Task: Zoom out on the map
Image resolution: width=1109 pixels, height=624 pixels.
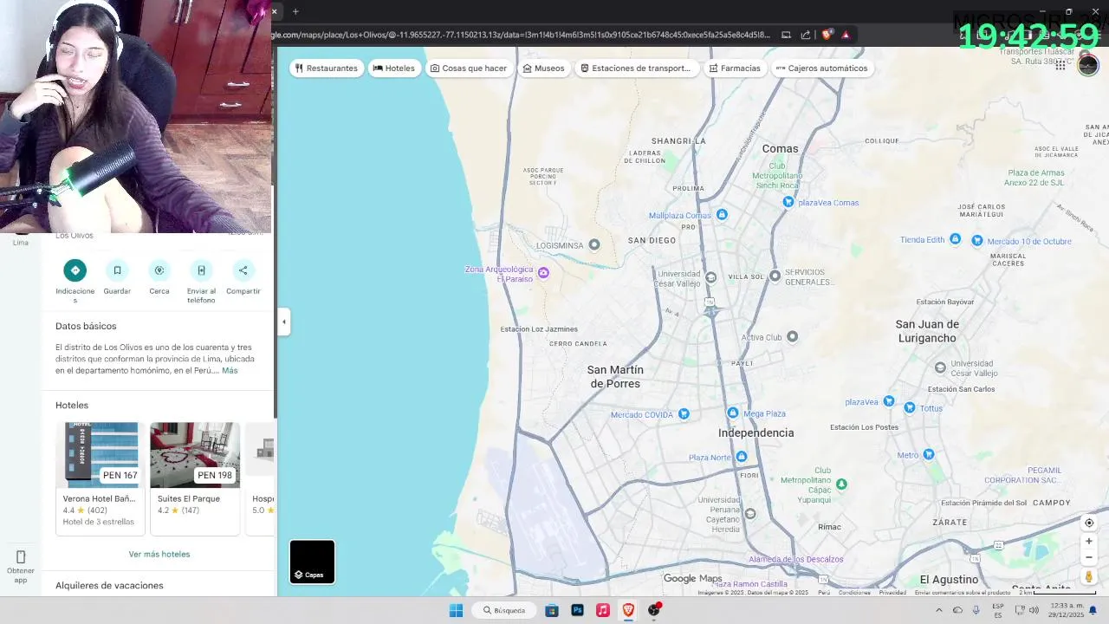Action: [1089, 557]
